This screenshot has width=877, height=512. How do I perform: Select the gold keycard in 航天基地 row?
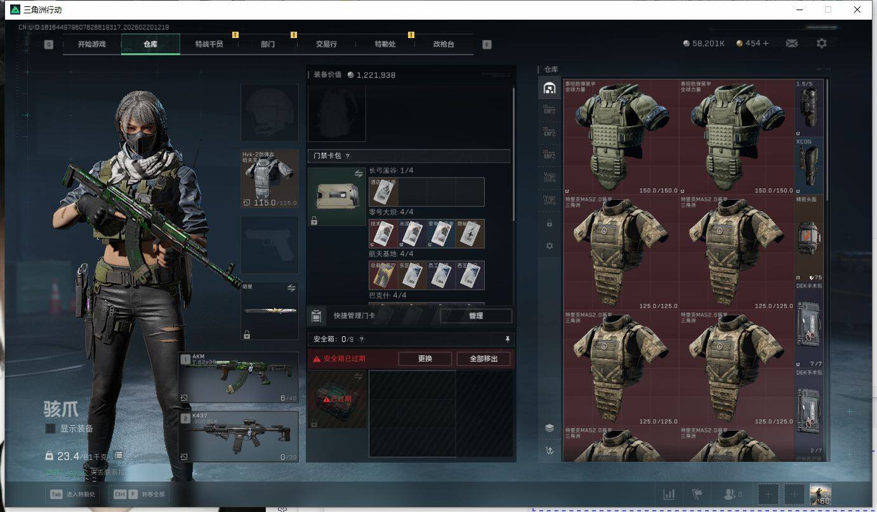[383, 275]
